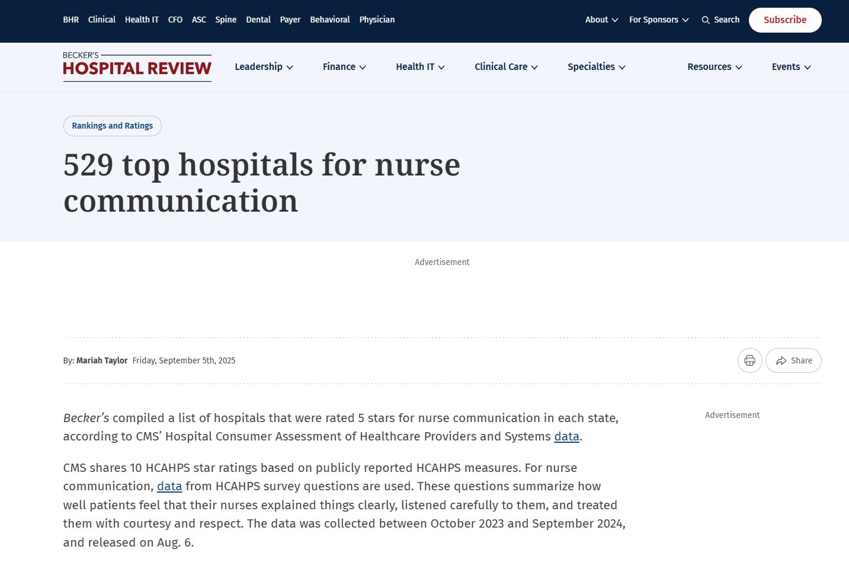Image resolution: width=849 pixels, height=562 pixels.
Task: Open the Health IT main menu dropdown
Action: 420,67
